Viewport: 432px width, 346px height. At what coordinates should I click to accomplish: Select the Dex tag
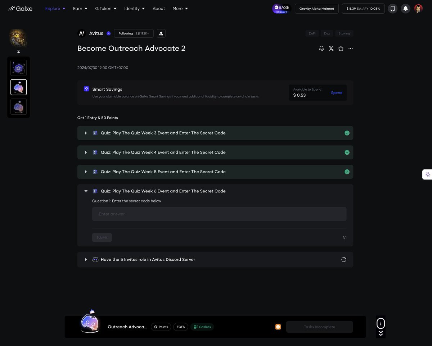pyautogui.click(x=327, y=33)
